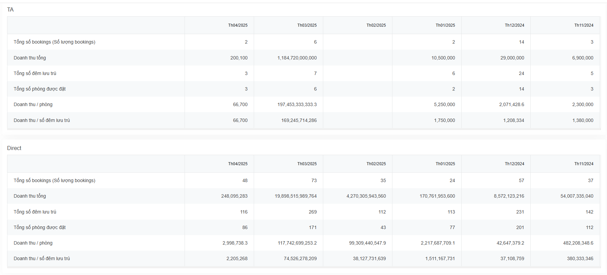Select "Doanh thu tổng" row label in TA table
Screen dimensions: 607x275
[30, 58]
